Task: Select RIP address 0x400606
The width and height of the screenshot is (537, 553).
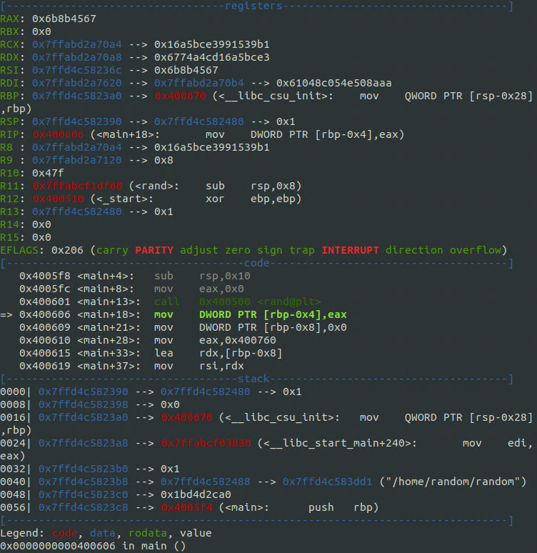Action: coord(58,134)
